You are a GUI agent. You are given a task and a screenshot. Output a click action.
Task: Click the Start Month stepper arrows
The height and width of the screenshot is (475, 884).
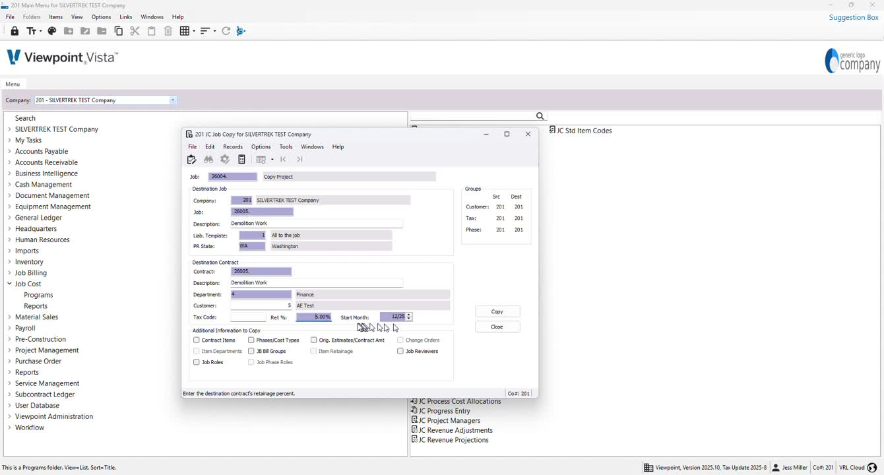pos(409,317)
